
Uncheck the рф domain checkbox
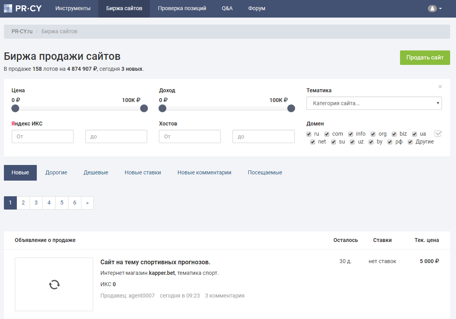390,142
